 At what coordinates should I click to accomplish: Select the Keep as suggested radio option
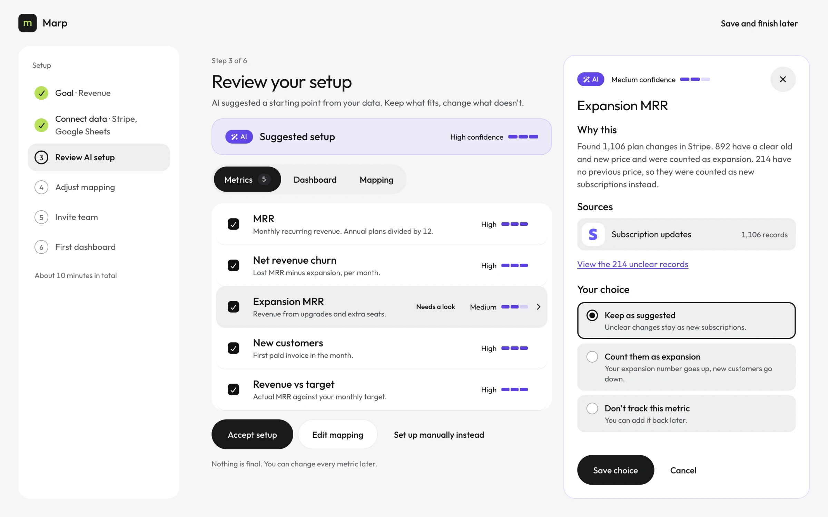[686, 321]
